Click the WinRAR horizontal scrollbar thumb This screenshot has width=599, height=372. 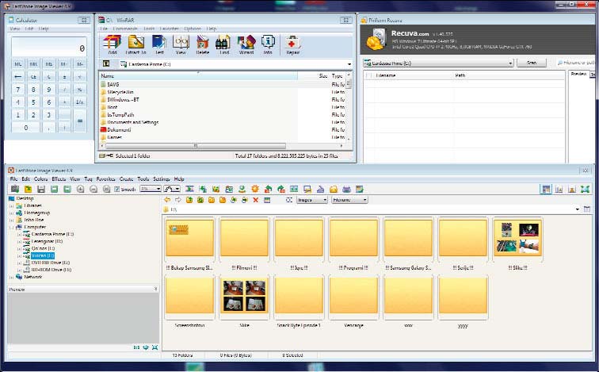pos(195,146)
